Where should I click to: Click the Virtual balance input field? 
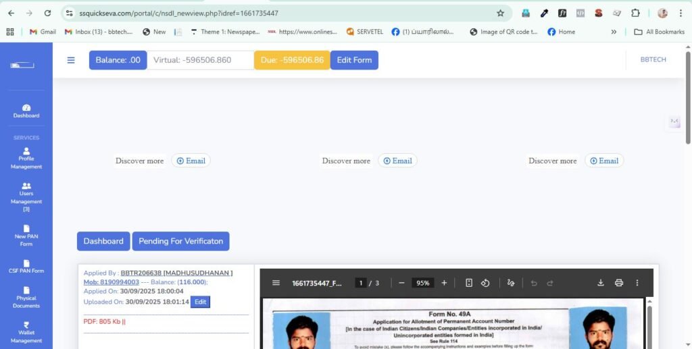click(200, 60)
